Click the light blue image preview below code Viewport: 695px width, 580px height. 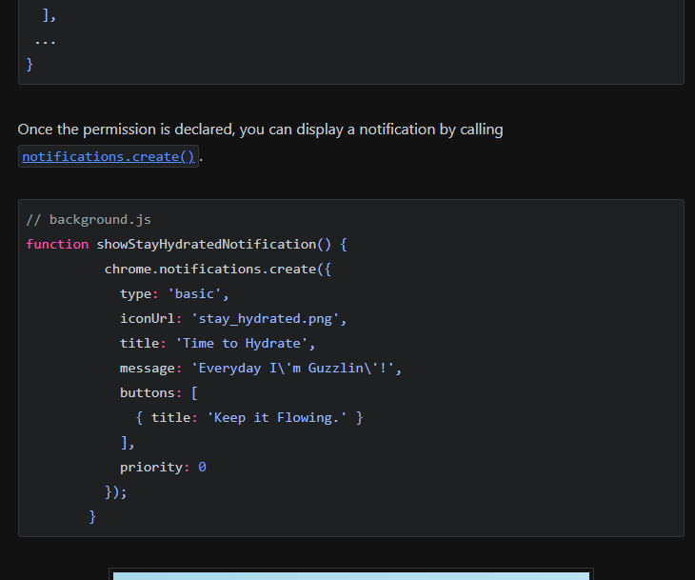[x=351, y=575]
